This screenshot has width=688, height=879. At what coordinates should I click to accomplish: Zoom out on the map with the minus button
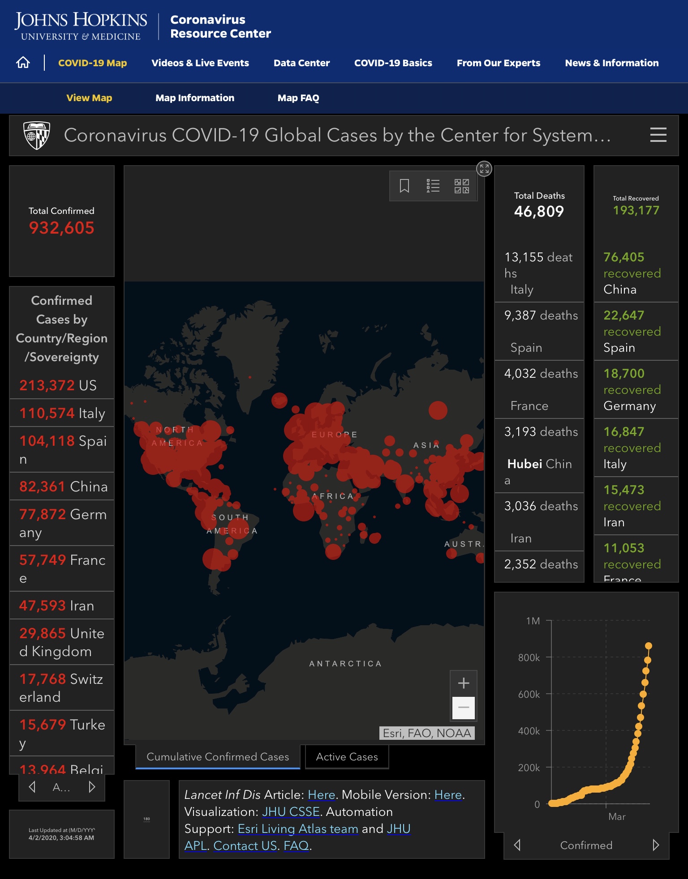[464, 708]
